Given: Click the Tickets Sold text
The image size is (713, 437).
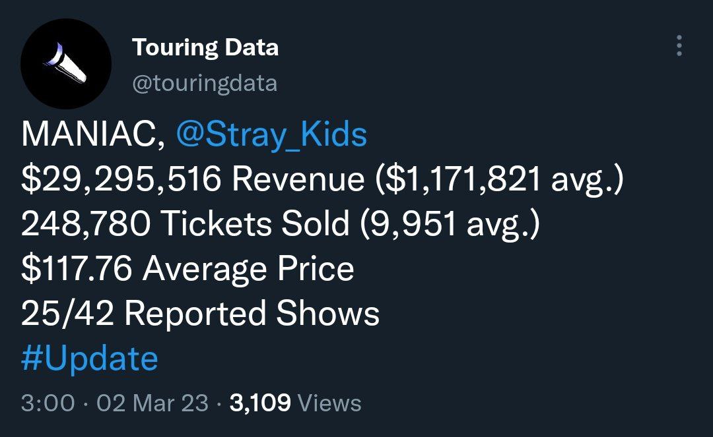Looking at the screenshot, I should pyautogui.click(x=255, y=225).
